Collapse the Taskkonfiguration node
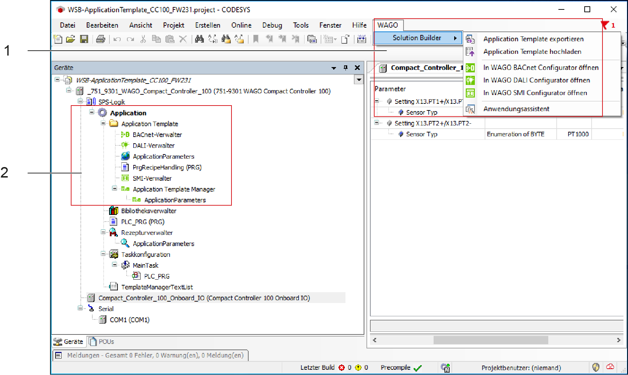The height and width of the screenshot is (375, 628). pyautogui.click(x=103, y=254)
